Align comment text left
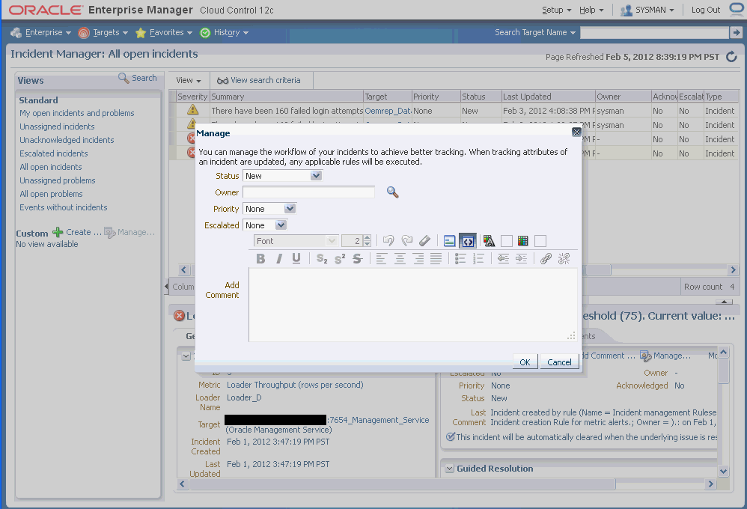747x509 pixels. [x=381, y=259]
